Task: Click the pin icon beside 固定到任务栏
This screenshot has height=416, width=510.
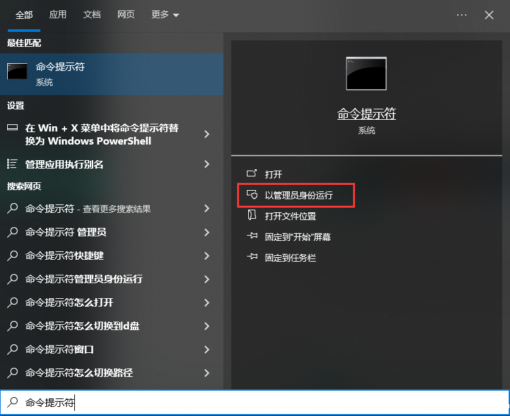Action: [x=252, y=257]
